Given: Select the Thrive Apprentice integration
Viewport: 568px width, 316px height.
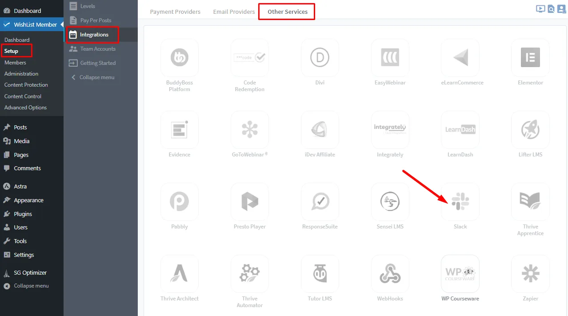Looking at the screenshot, I should click(x=531, y=202).
